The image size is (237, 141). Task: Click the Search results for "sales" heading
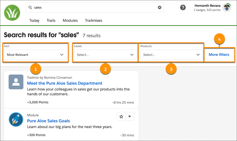[41, 35]
